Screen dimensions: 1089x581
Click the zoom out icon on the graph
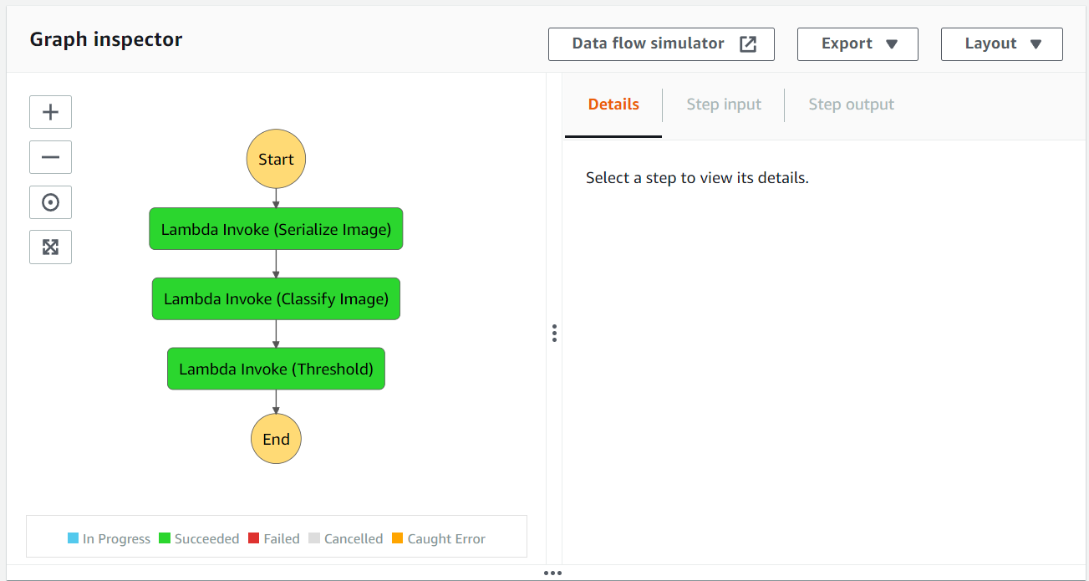pos(50,157)
